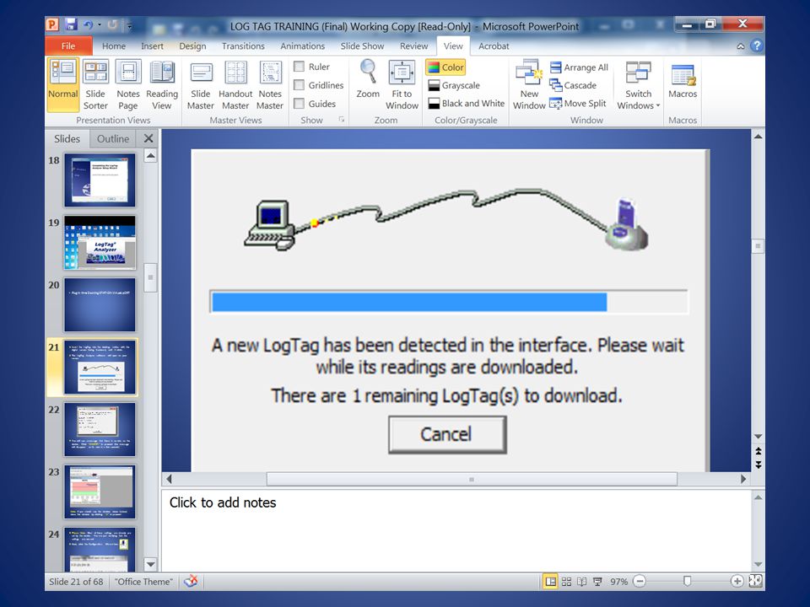Image resolution: width=810 pixels, height=607 pixels.
Task: Zoom in with plus button
Action: [x=737, y=581]
